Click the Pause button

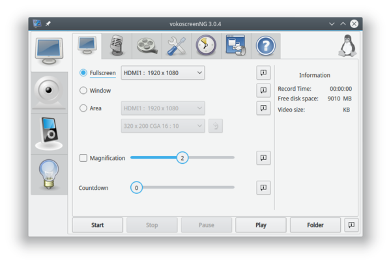click(207, 225)
